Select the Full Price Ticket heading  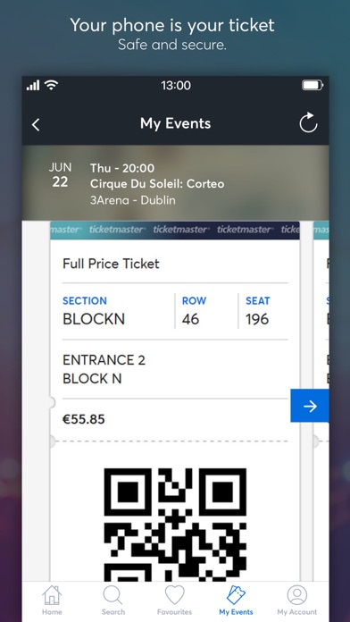coord(111,264)
